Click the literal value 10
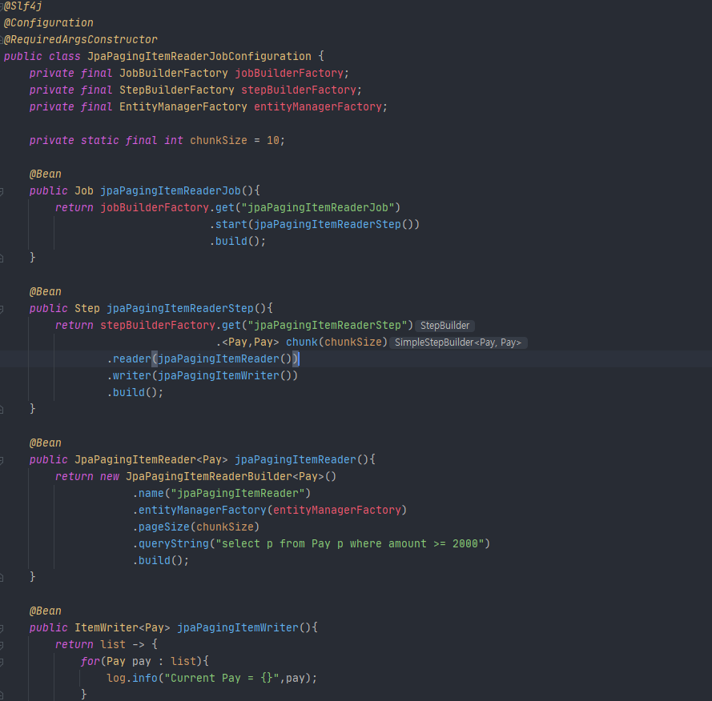The width and height of the screenshot is (712, 701). pos(273,140)
